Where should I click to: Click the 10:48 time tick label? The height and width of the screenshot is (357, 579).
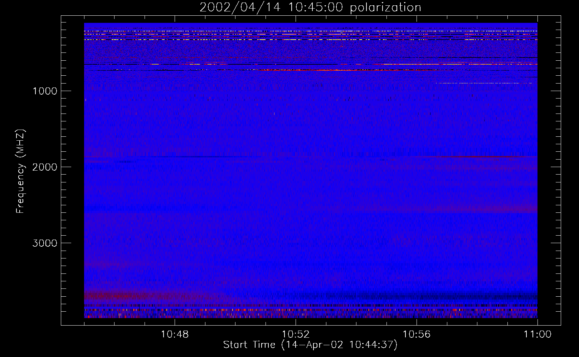tap(175, 335)
